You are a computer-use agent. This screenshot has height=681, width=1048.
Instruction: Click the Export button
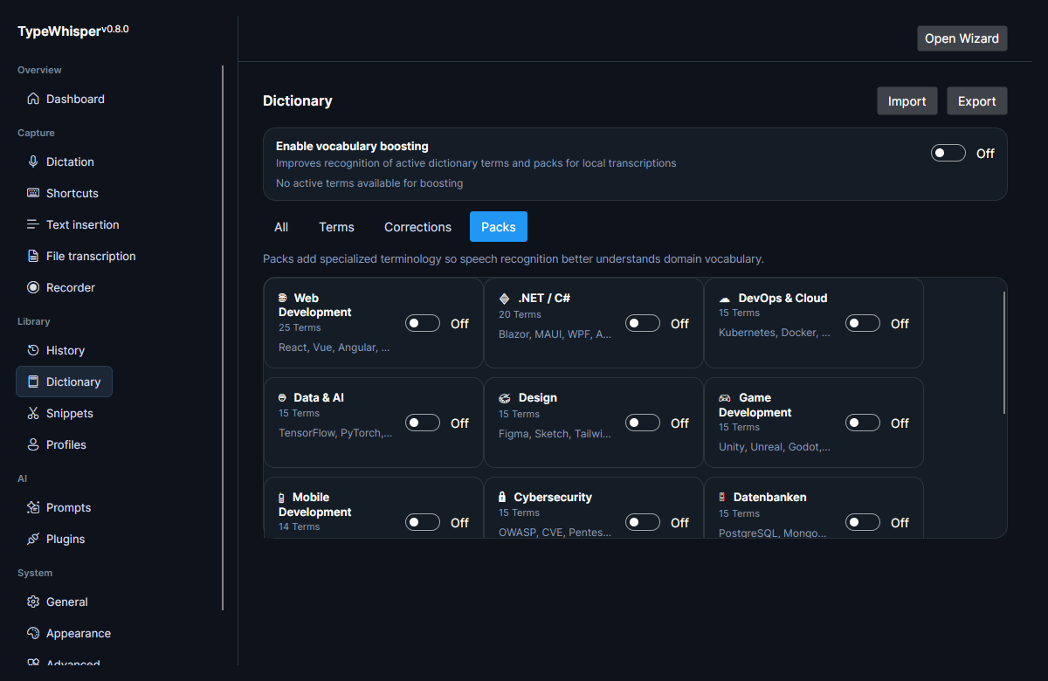pos(977,101)
